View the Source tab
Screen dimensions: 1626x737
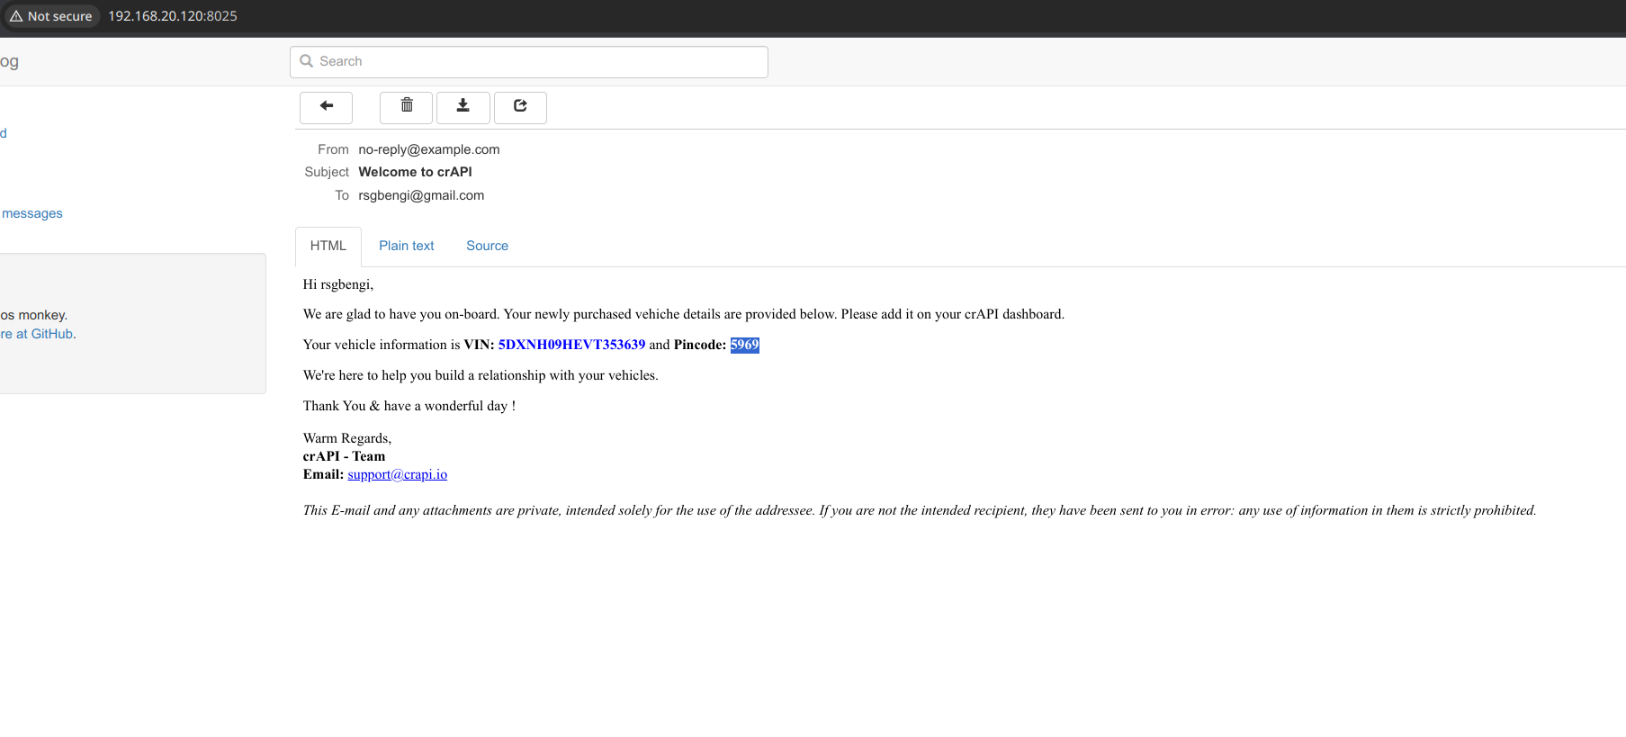[487, 246]
